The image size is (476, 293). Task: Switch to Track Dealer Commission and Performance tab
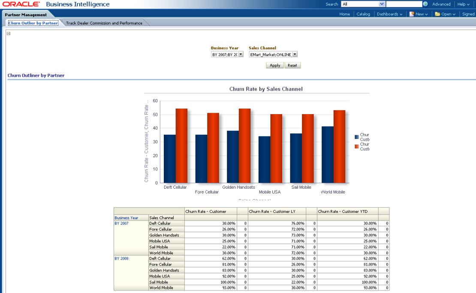[104, 23]
